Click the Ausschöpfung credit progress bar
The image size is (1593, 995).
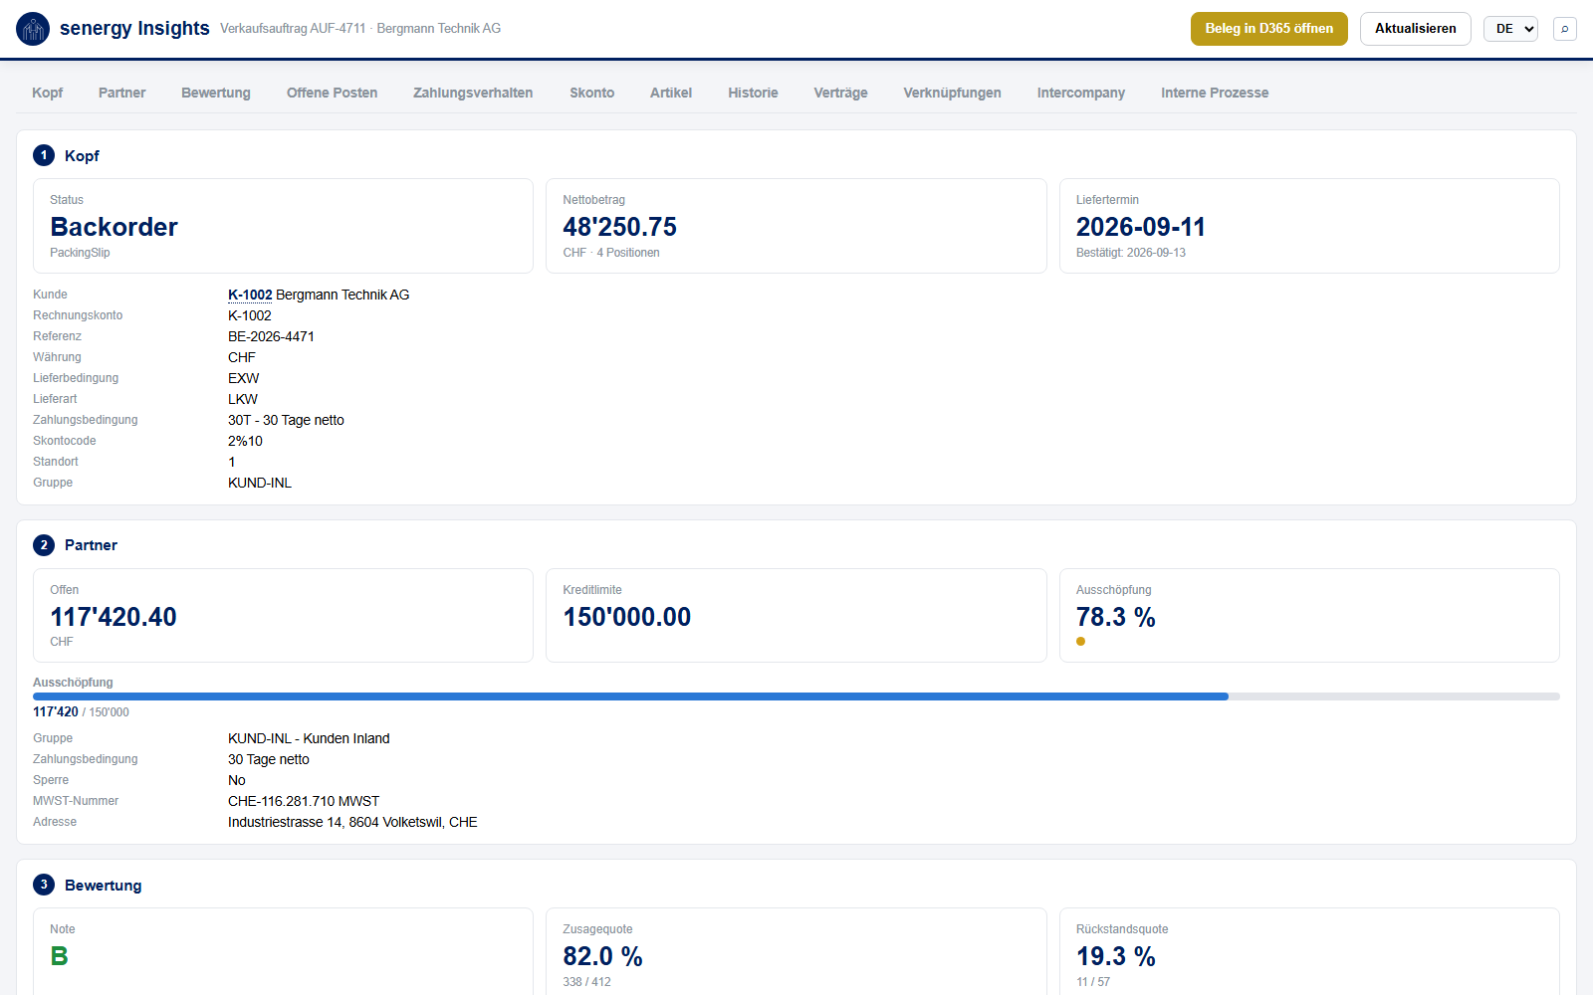[796, 696]
